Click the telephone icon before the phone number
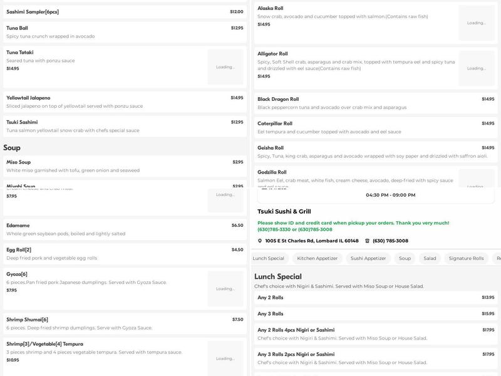 pyautogui.click(x=367, y=241)
